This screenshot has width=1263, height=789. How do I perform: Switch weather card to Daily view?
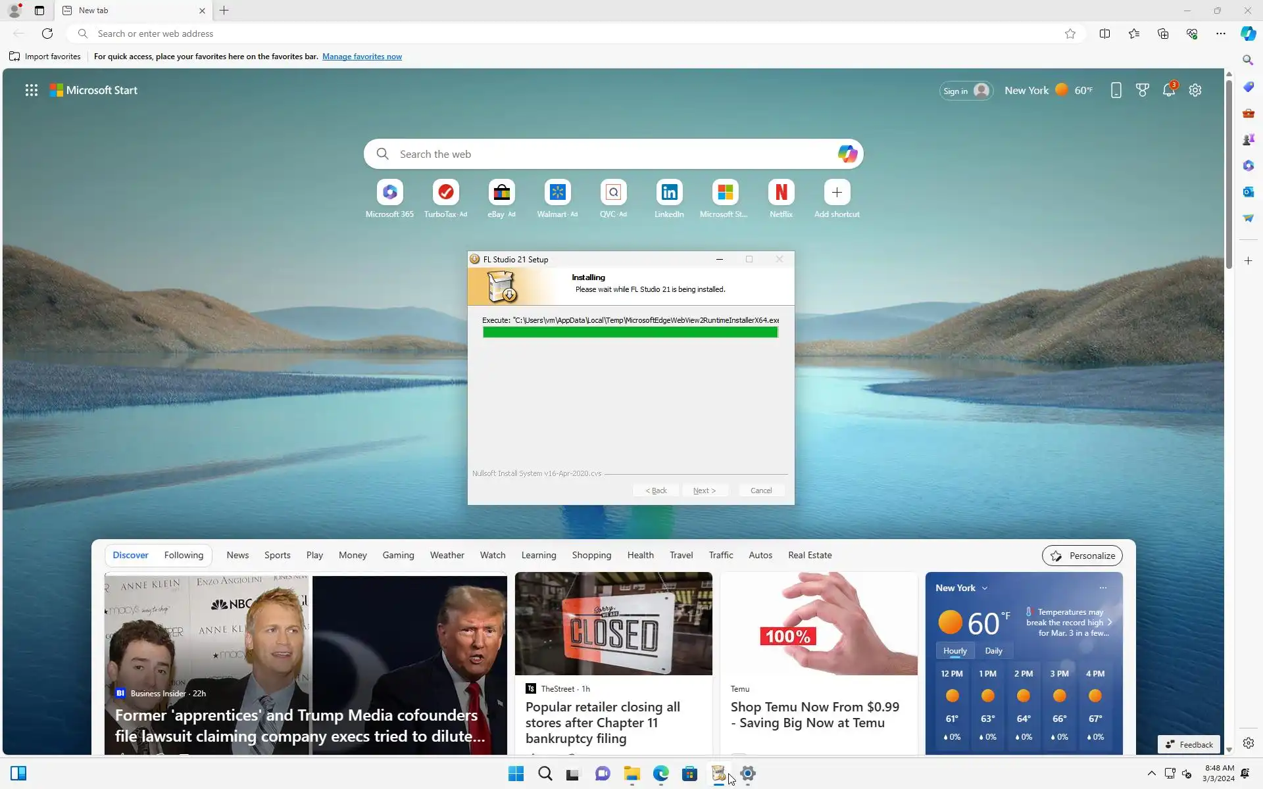click(993, 651)
